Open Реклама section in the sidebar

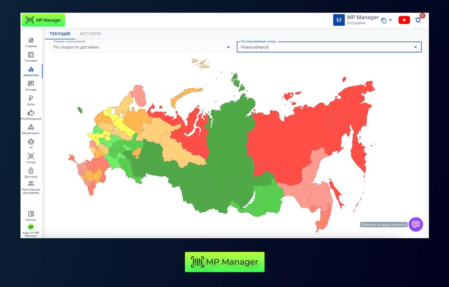point(31,55)
